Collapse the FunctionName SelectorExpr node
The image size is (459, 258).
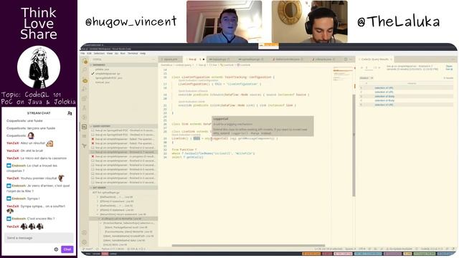pyautogui.click(x=101, y=223)
